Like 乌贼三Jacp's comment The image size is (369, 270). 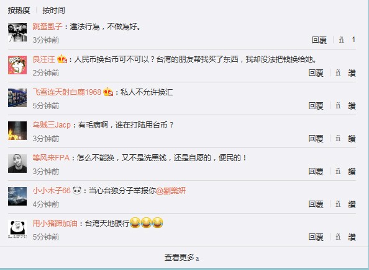click(x=345, y=139)
